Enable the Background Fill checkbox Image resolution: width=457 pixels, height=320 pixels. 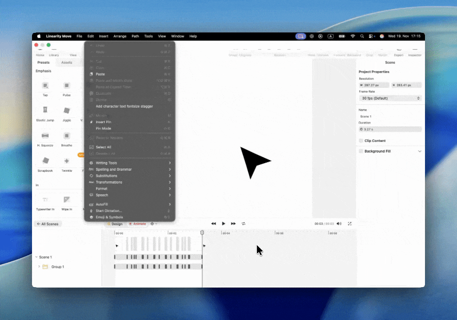(361, 152)
